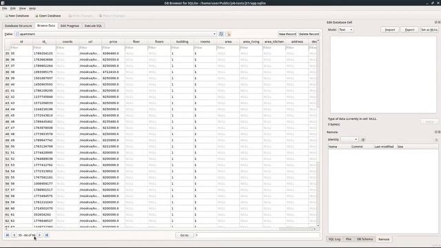Viewport: 441px width, 248px height.
Task: Select the Browse Data tab
Action: (46, 25)
